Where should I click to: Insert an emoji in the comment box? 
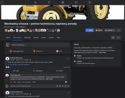click(60, 86)
